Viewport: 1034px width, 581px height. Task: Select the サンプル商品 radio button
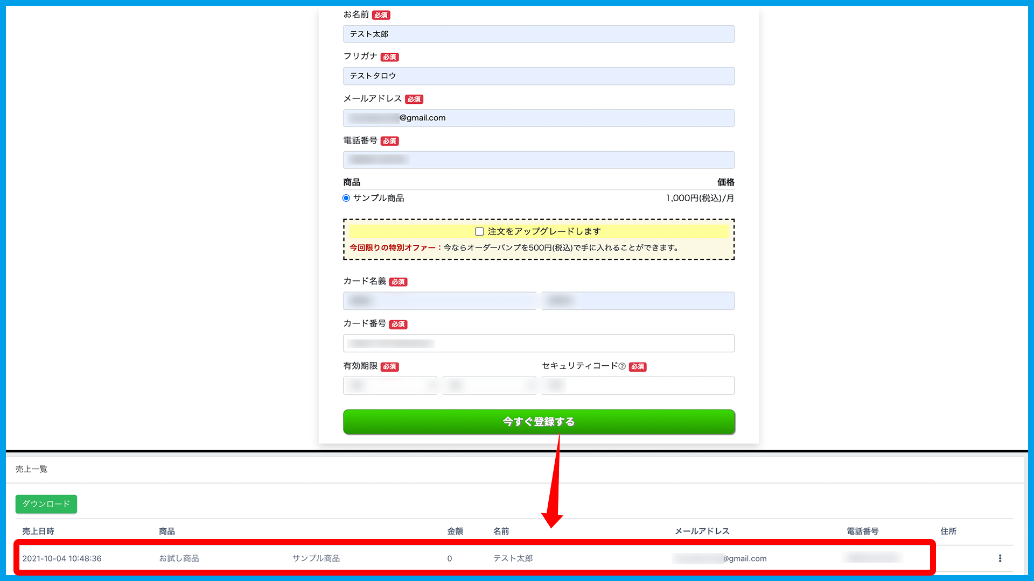[346, 198]
